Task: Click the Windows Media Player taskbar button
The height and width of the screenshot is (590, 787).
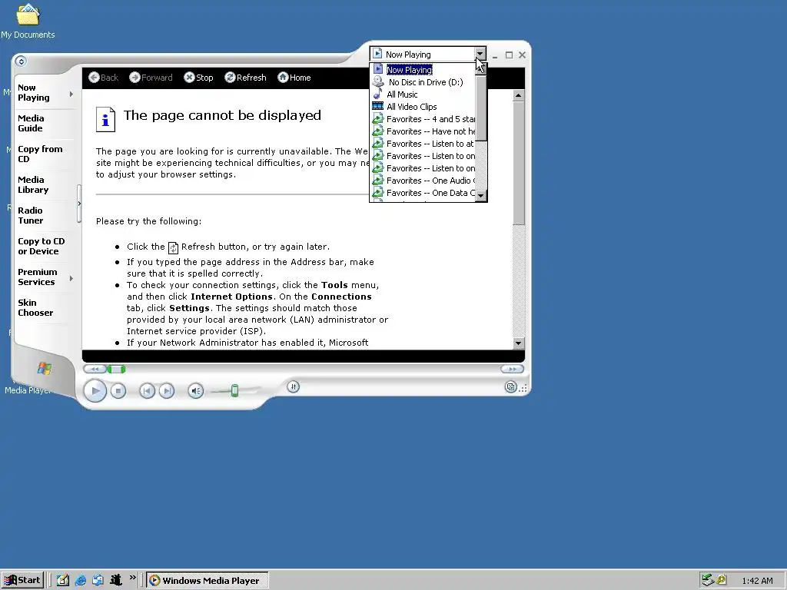Action: tap(208, 581)
